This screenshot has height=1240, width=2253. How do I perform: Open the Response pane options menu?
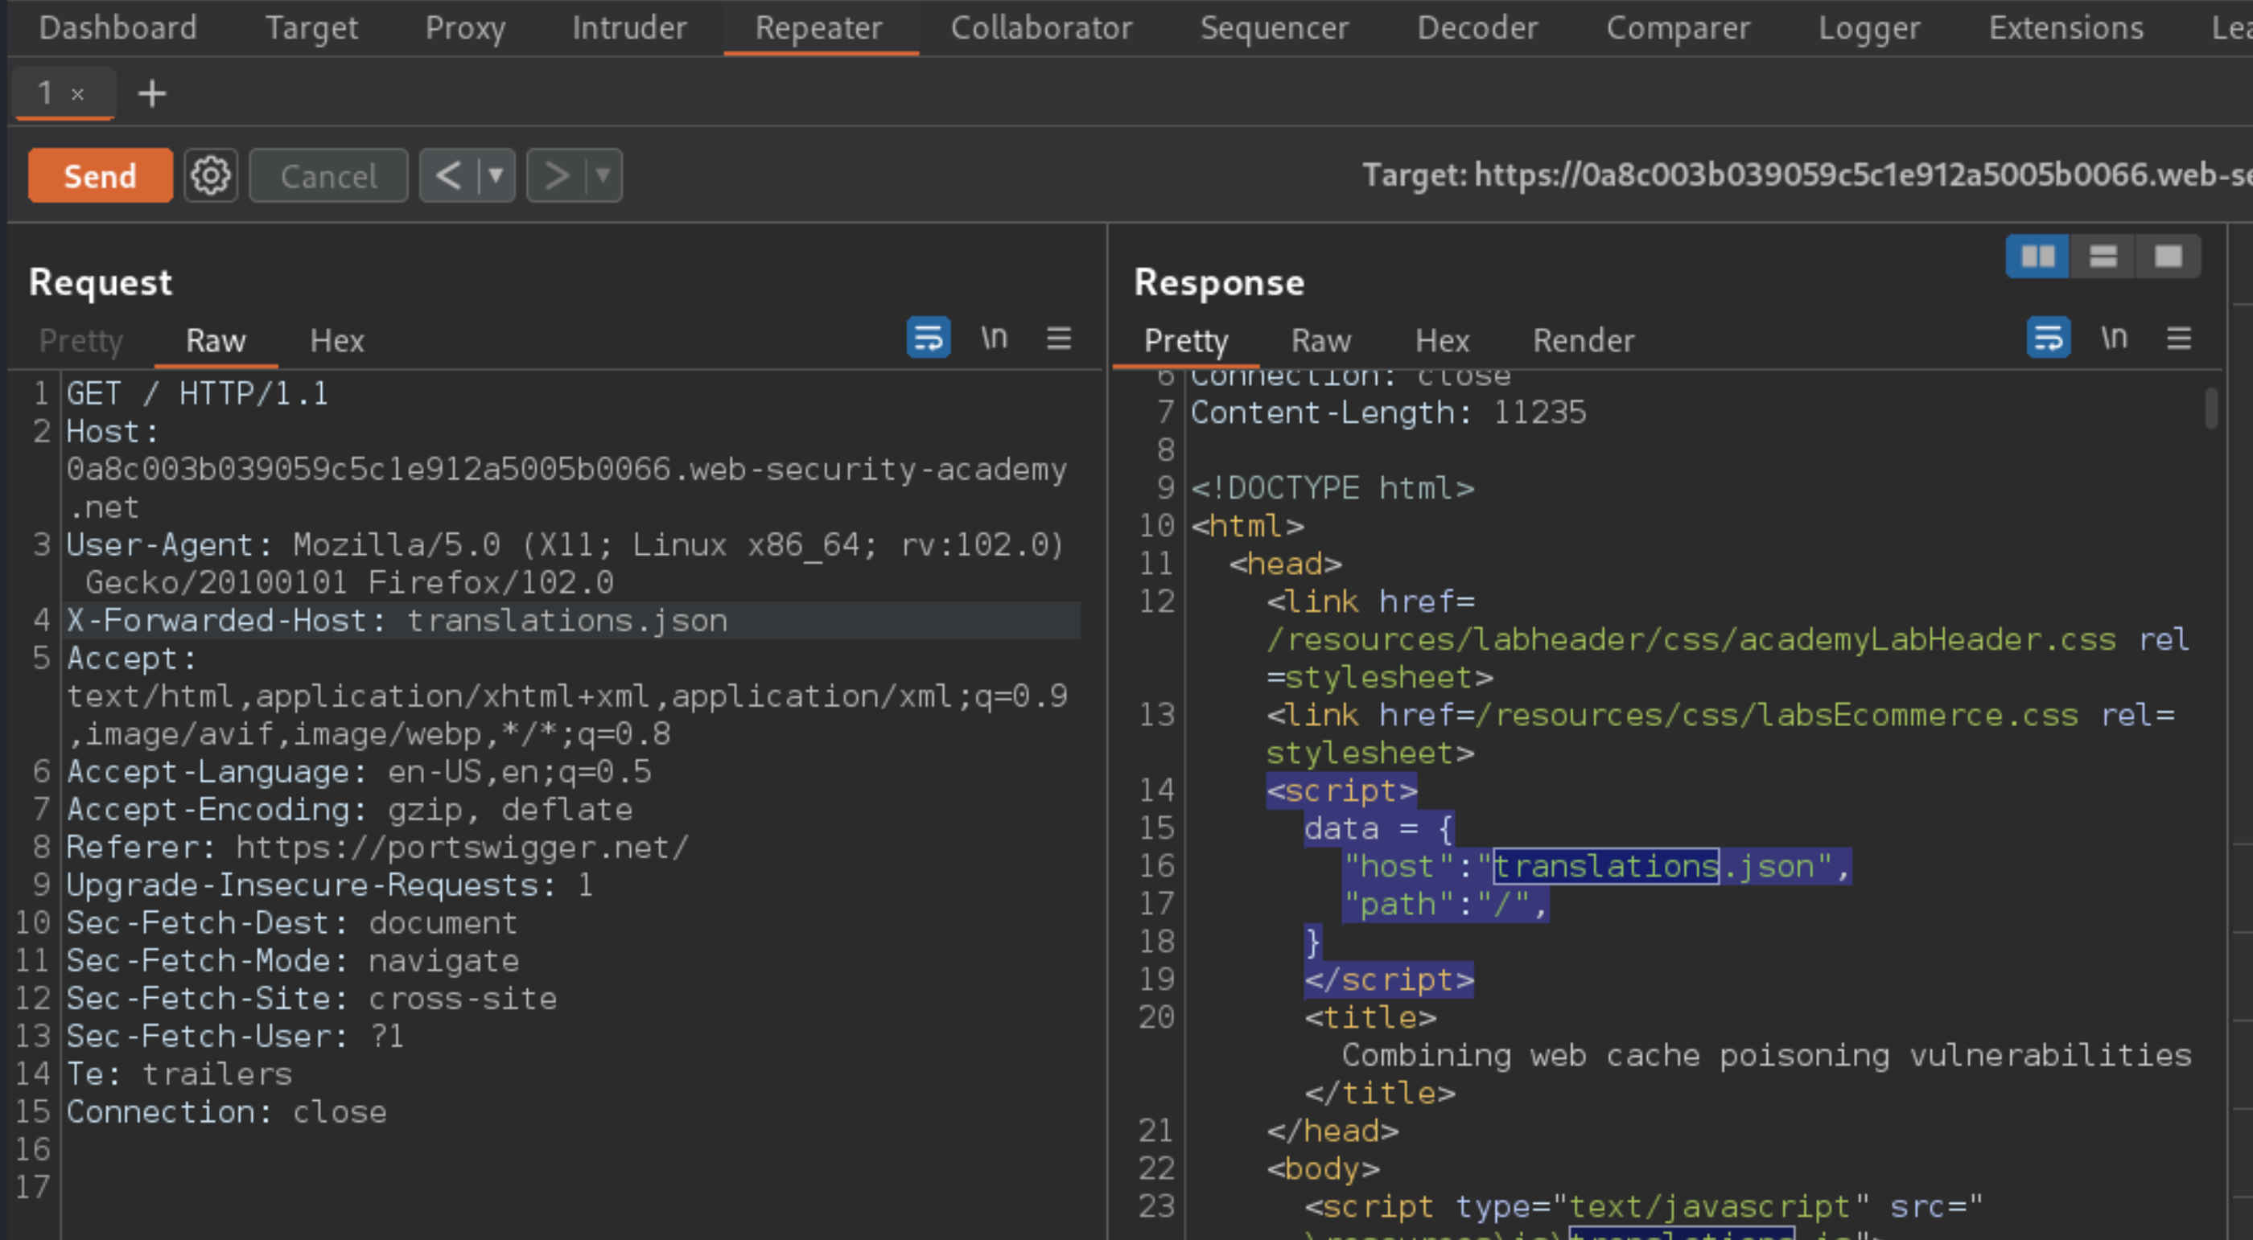point(2179,337)
